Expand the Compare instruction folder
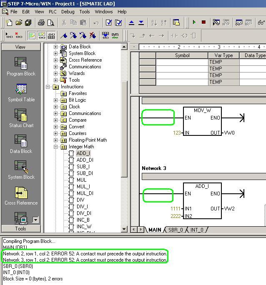 [x=55, y=120]
